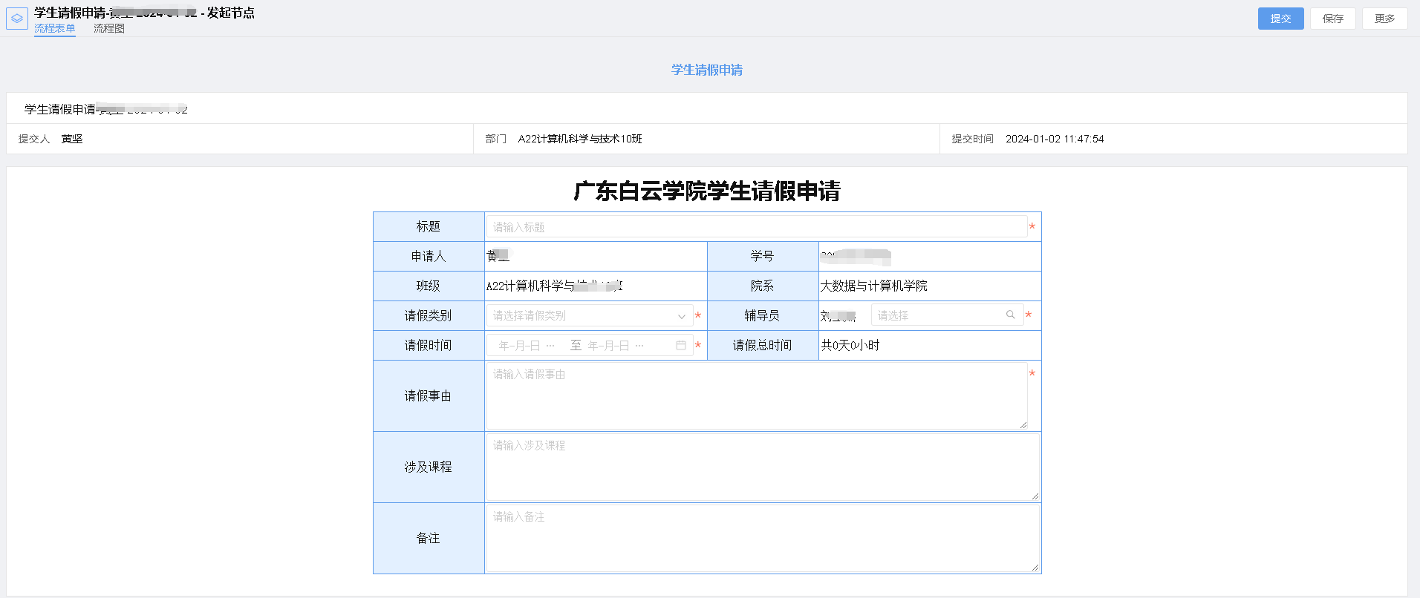
Task: Click the resize handle of 请假事由 textarea
Action: click(1023, 425)
